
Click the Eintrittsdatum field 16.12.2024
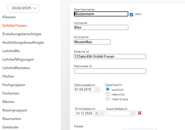click(85, 113)
